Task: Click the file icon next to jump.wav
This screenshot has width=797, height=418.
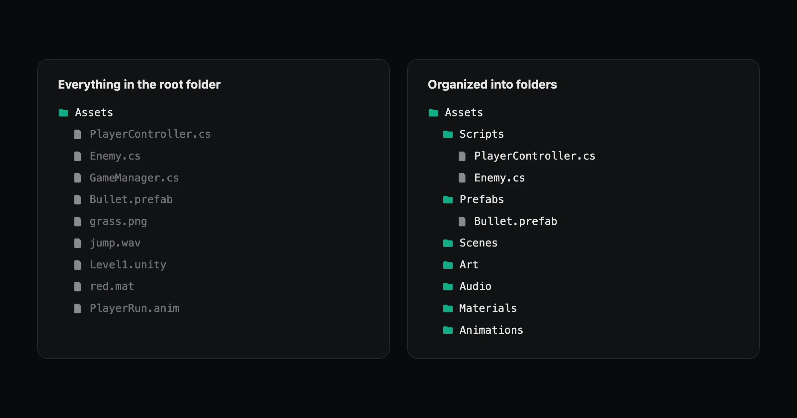Action: pos(77,243)
